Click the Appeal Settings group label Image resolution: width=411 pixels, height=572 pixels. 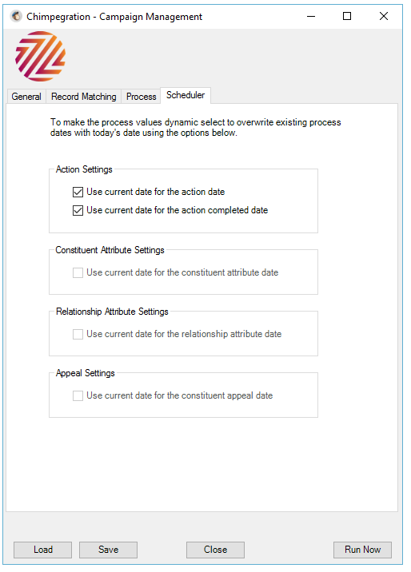pyautogui.click(x=85, y=373)
